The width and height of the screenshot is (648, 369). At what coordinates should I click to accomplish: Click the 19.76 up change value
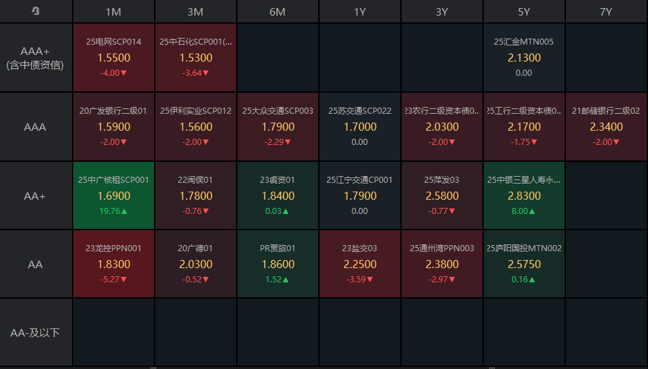(x=113, y=211)
